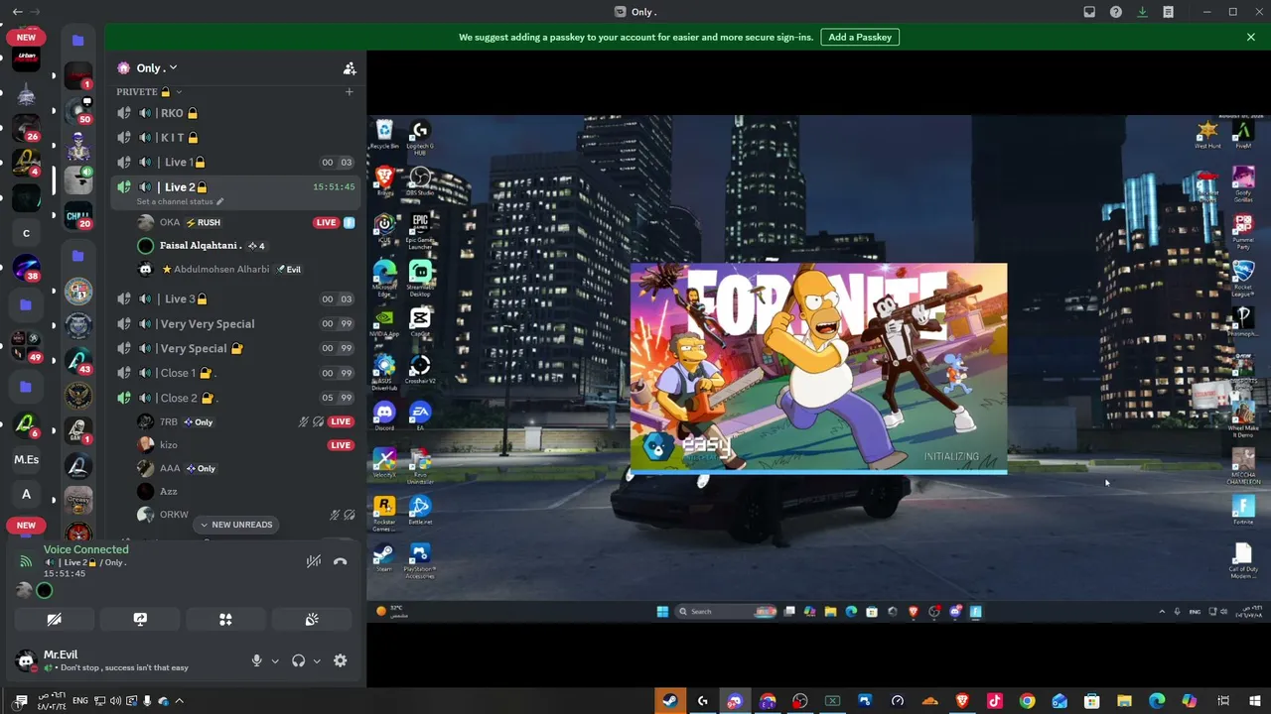Mute the microphone in the user panel

point(256,660)
